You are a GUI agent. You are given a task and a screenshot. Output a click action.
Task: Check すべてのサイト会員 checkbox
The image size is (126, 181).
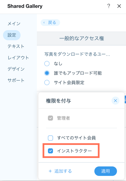tap(50, 138)
